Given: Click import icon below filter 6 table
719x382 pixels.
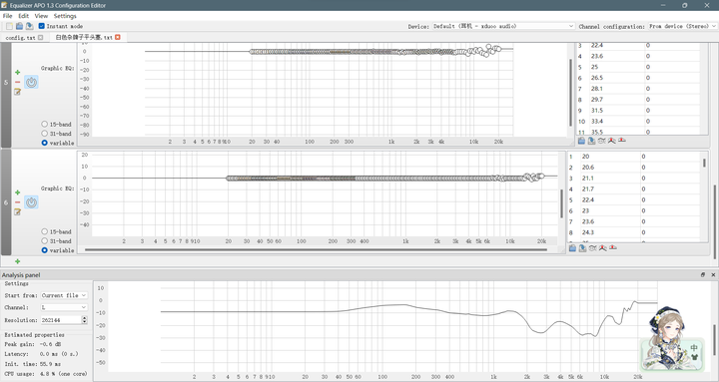Looking at the screenshot, I should [572, 248].
